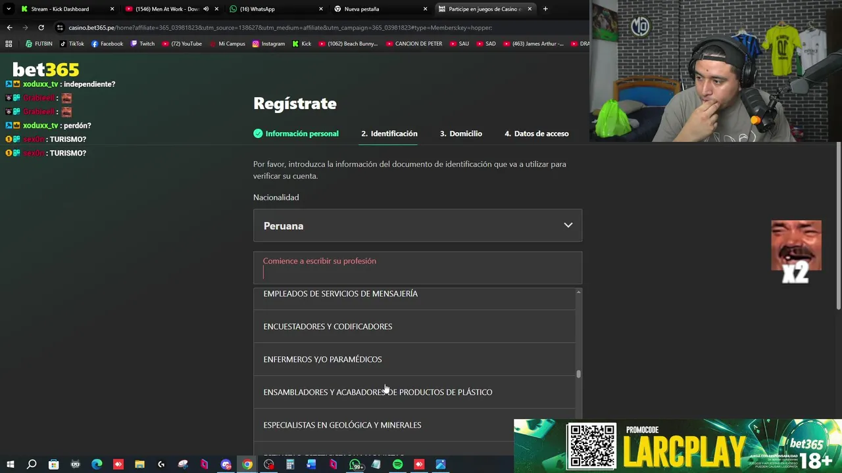Close the Nueva pestaña tab
The width and height of the screenshot is (842, 473).
pos(425,9)
